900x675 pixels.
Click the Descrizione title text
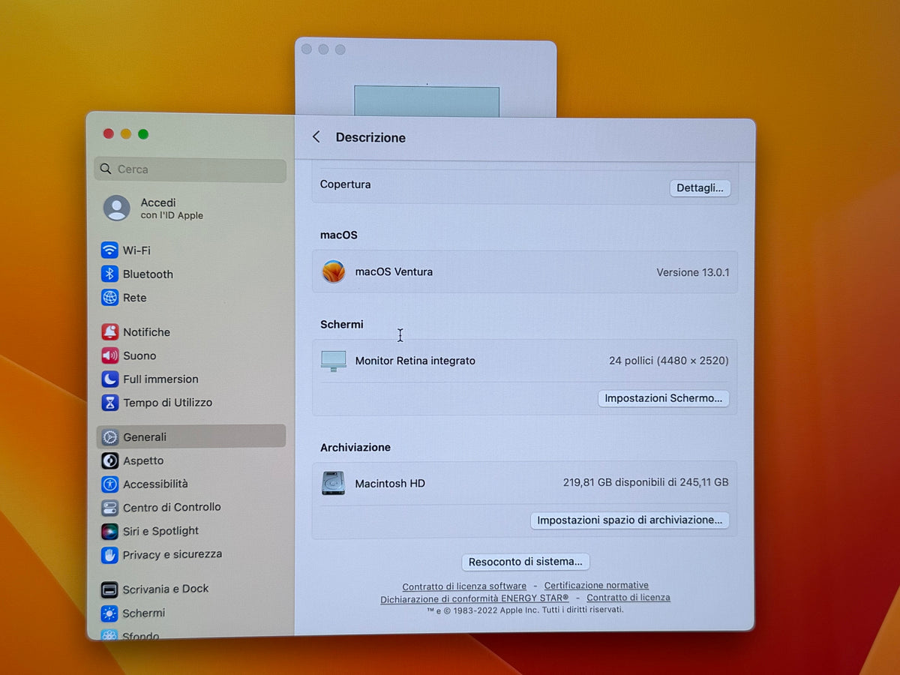point(370,137)
